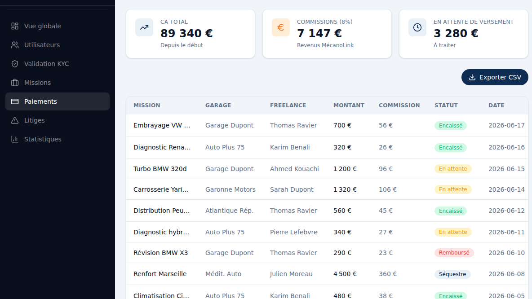Image resolution: width=532 pixels, height=299 pixels.
Task: Export payments with Exporter CSV button
Action: [x=495, y=77]
